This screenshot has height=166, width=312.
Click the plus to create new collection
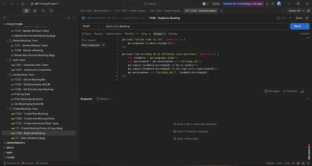pyautogui.click(x=68, y=18)
